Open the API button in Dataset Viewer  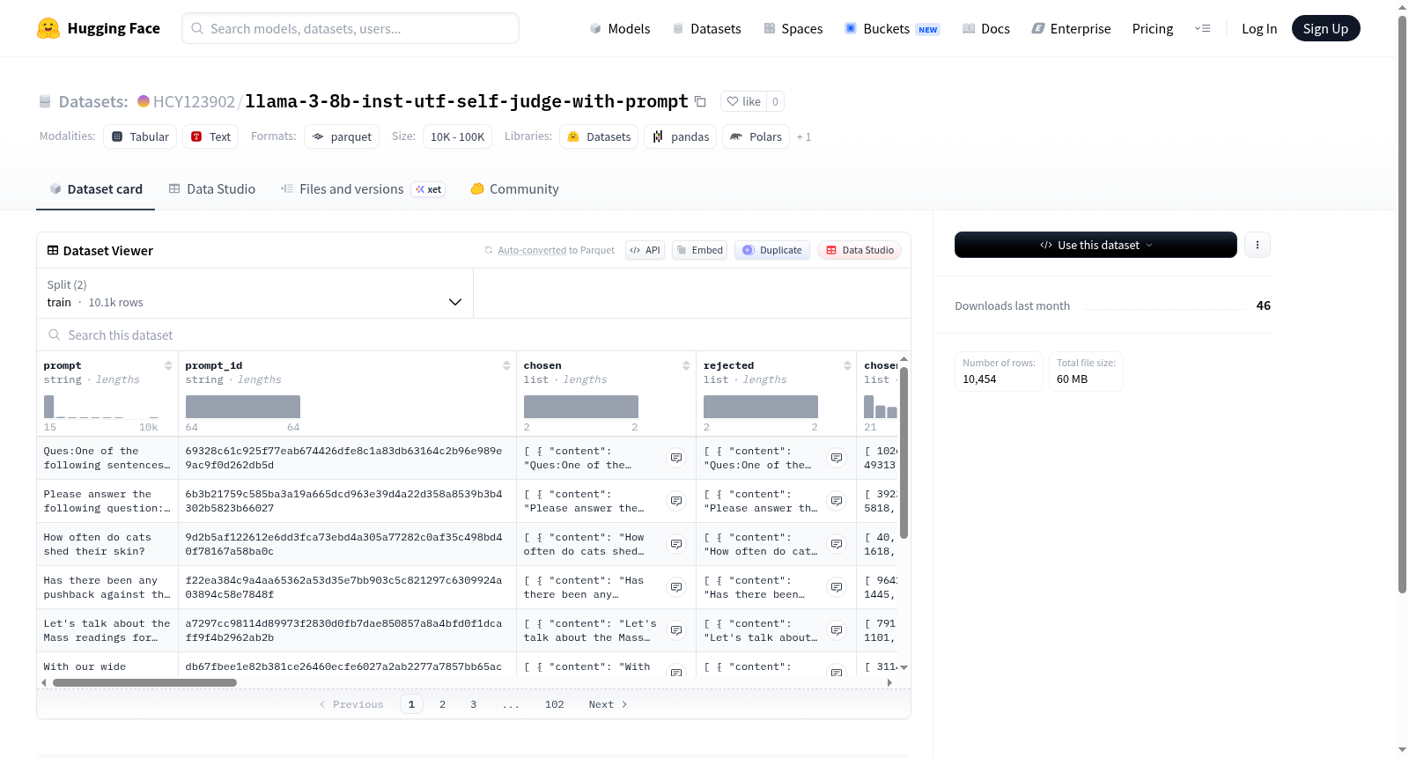pyautogui.click(x=645, y=250)
